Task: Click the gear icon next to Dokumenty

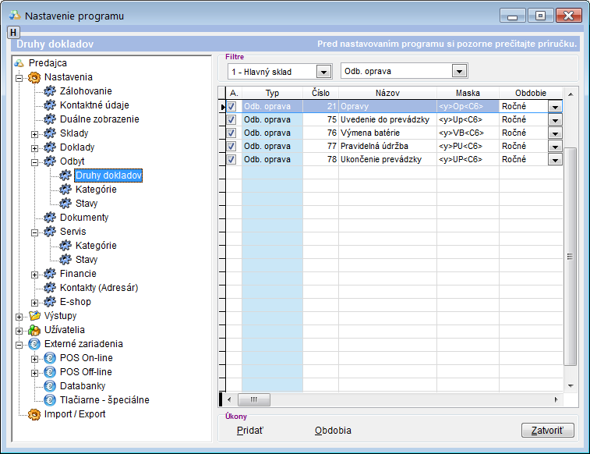Action: tap(51, 218)
